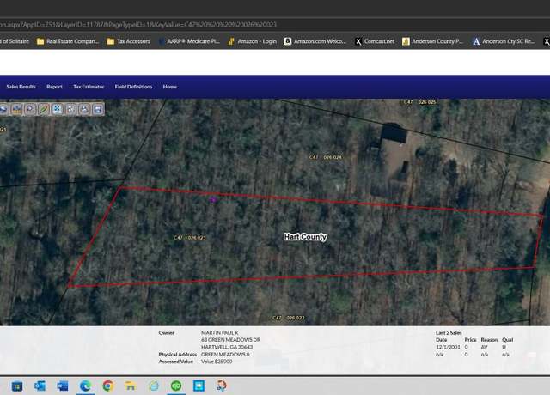Screen dimensions: 550x395
Task: Click owner name MARTIN PAUL K
Action: 220,332
